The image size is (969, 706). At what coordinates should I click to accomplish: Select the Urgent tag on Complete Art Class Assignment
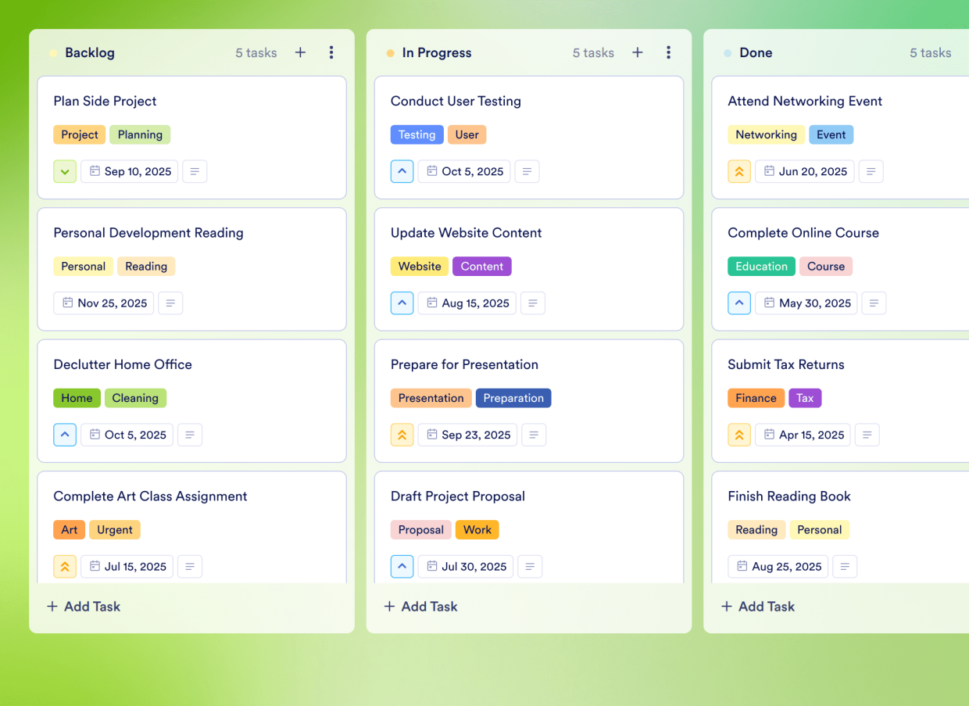click(114, 529)
